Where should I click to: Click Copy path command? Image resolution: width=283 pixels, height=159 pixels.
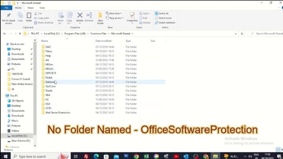coord(42,18)
